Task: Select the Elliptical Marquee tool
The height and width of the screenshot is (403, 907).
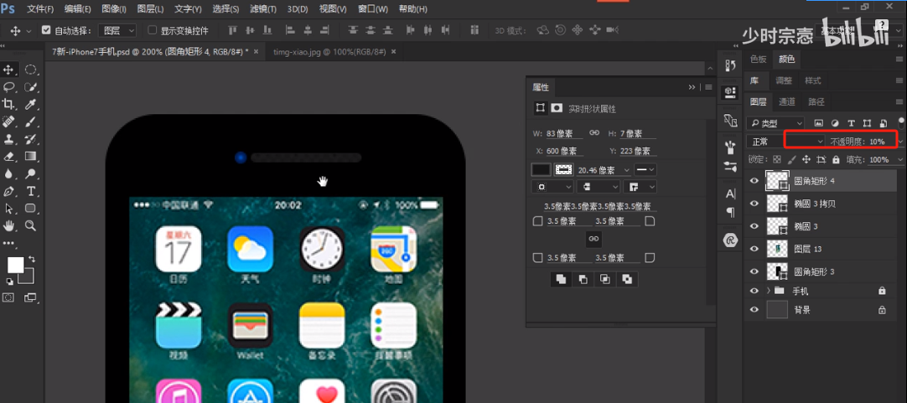Action: [31, 70]
